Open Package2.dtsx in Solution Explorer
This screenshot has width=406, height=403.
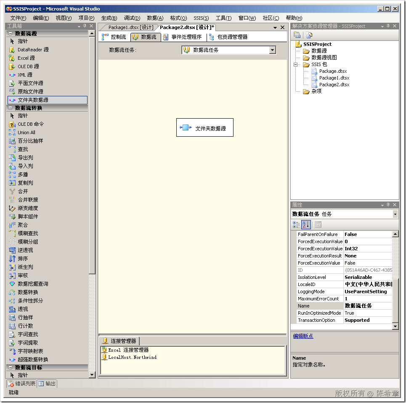click(334, 85)
